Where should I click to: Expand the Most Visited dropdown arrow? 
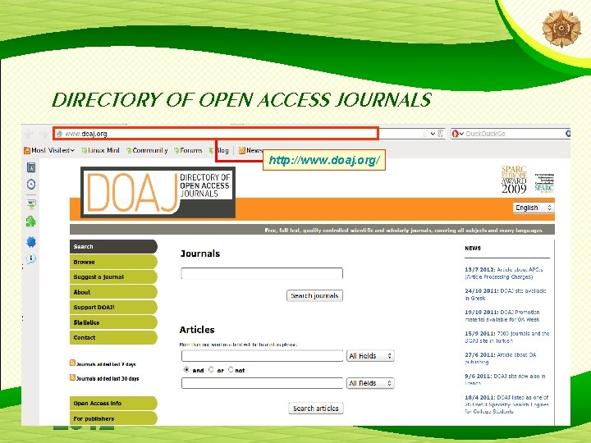tap(72, 150)
